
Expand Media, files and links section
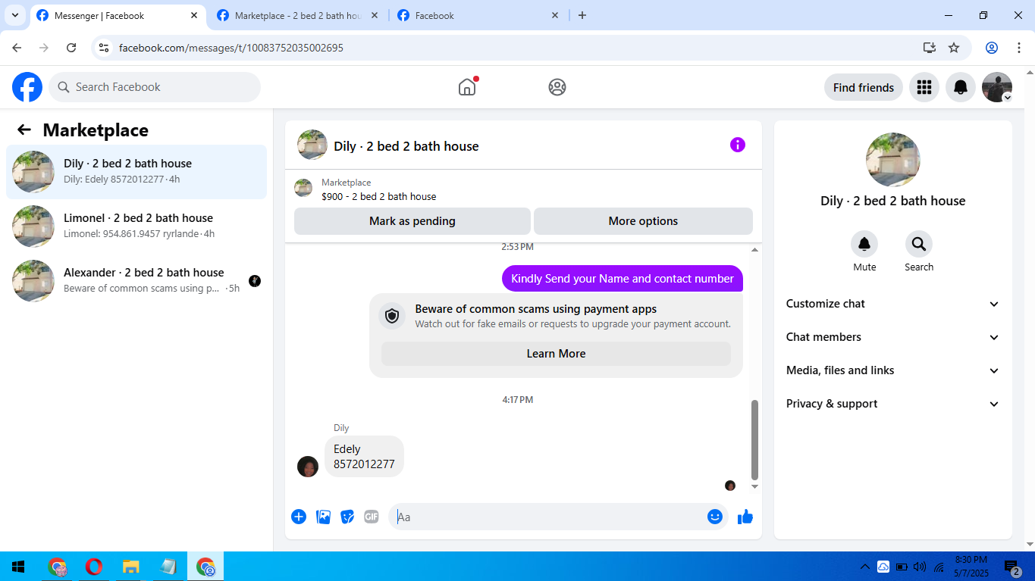point(892,370)
